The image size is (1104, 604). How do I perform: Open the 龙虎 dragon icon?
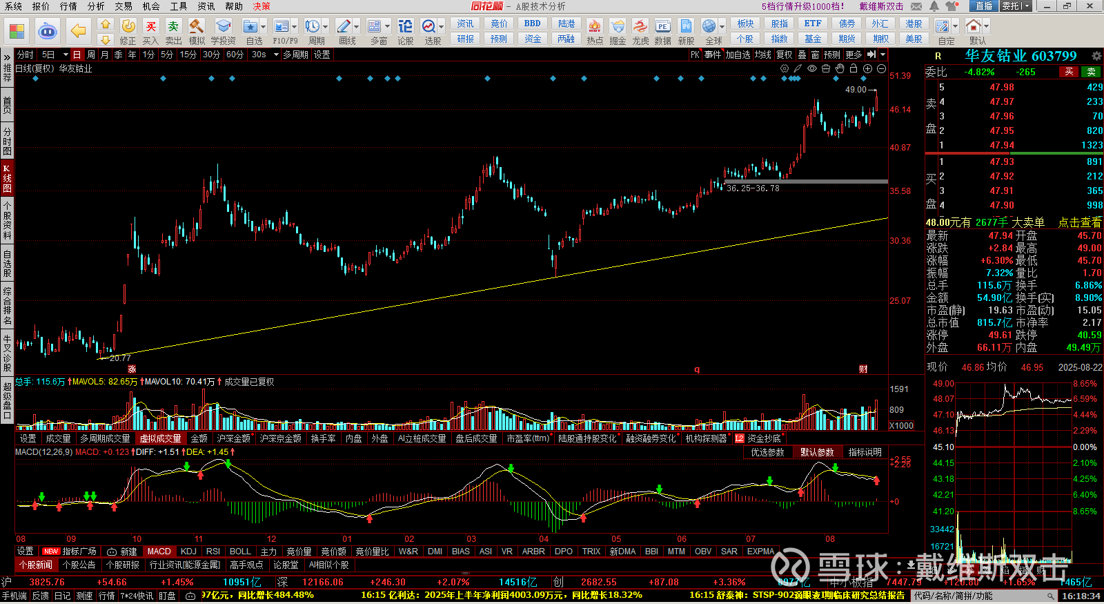pos(640,26)
